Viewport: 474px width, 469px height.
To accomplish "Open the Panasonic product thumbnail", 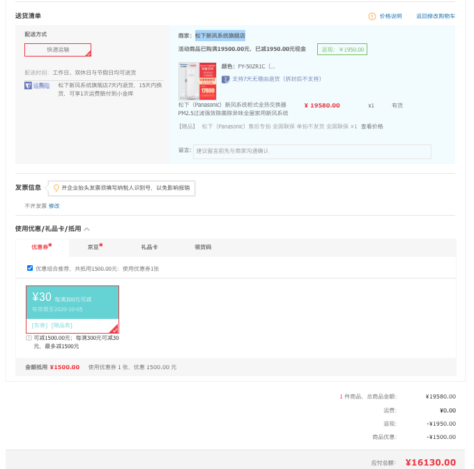I will (197, 81).
